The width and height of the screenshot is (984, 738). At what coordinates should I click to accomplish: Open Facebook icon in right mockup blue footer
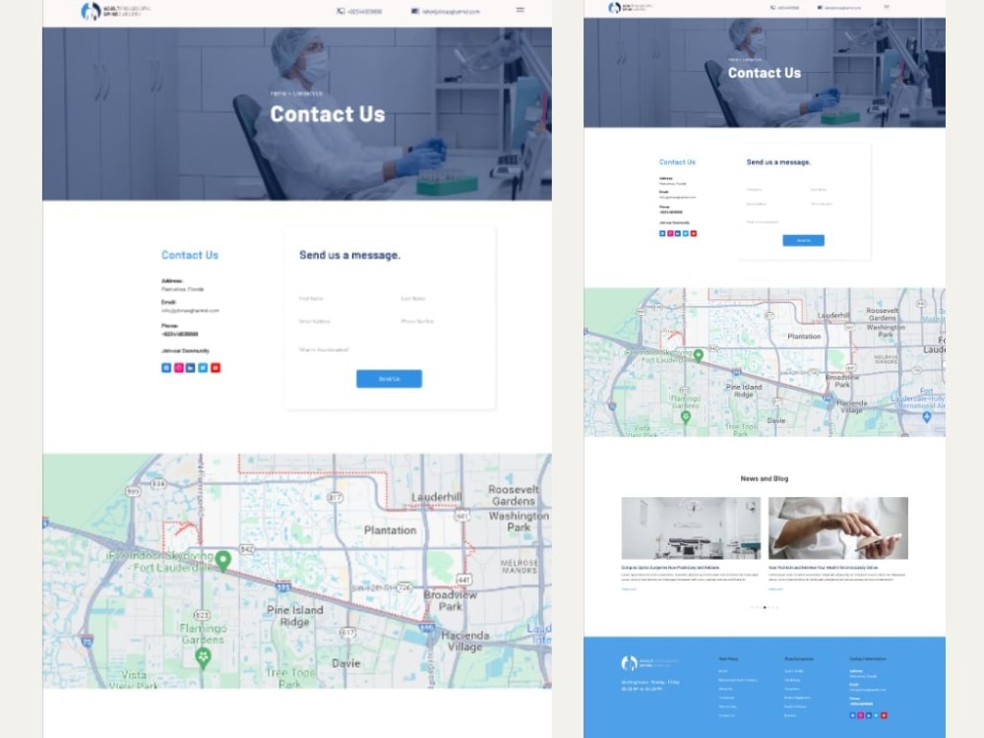pos(853,715)
